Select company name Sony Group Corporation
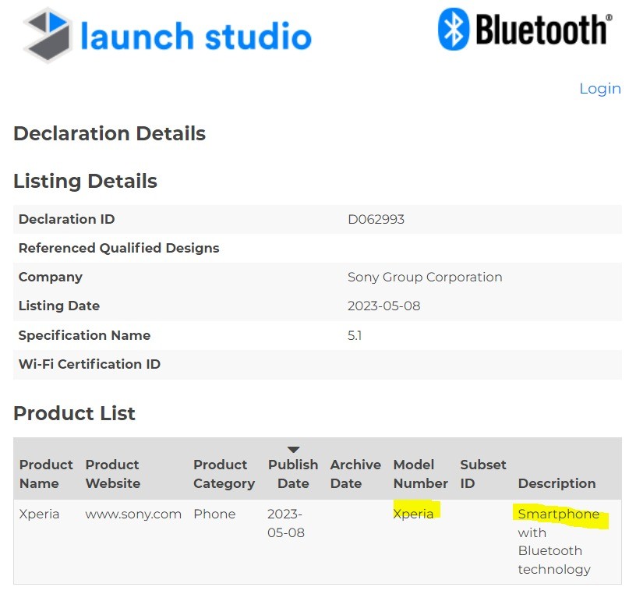636x594 pixels. pyautogui.click(x=425, y=277)
